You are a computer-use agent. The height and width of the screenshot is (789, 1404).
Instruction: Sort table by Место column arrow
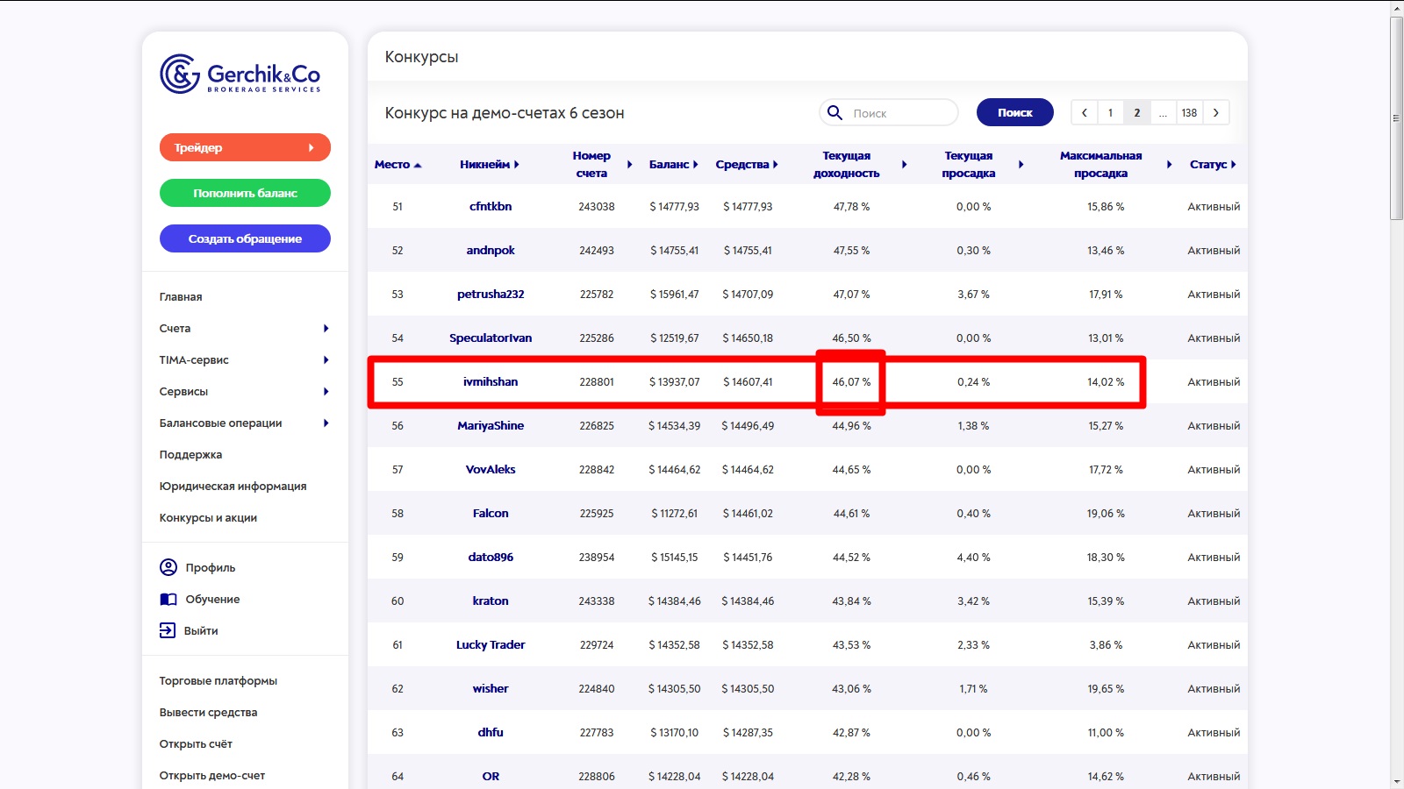(418, 165)
